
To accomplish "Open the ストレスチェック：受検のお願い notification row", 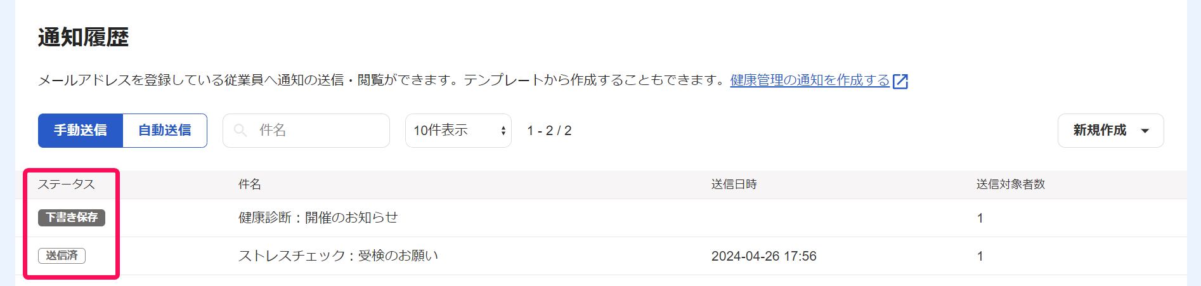I will (x=601, y=256).
